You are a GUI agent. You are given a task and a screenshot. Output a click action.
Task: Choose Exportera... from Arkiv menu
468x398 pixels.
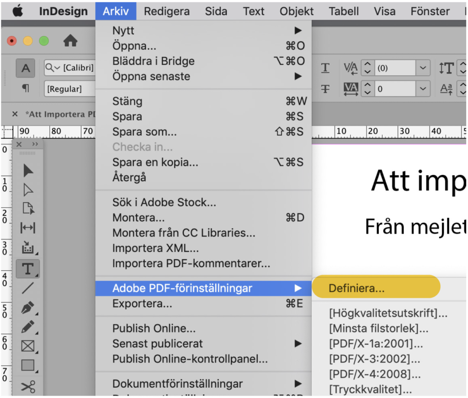point(203,304)
